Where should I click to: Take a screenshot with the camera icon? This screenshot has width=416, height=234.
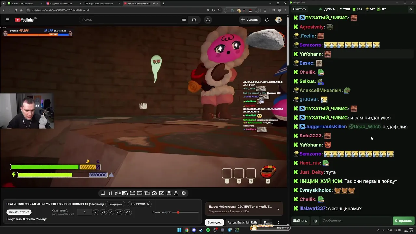click(169, 193)
